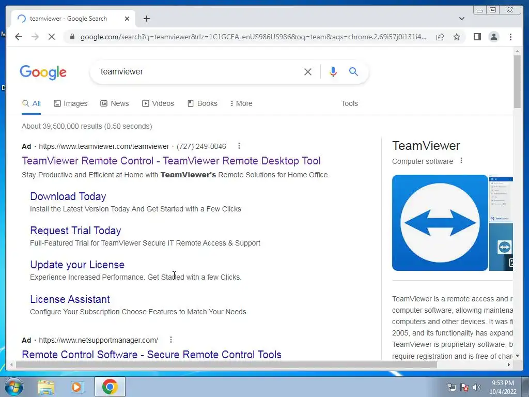Clear the search box text
The width and height of the screenshot is (529, 397).
(x=308, y=71)
